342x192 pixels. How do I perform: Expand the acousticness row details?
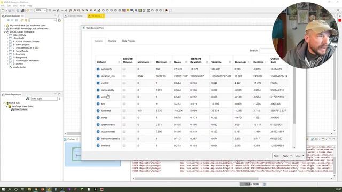tap(98, 132)
